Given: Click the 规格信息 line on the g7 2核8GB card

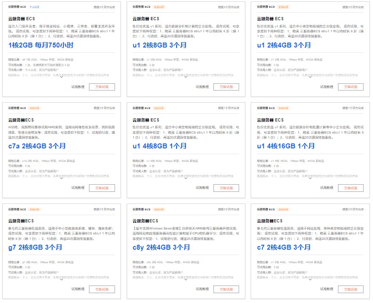Looking at the screenshot, I should tap(41, 262).
